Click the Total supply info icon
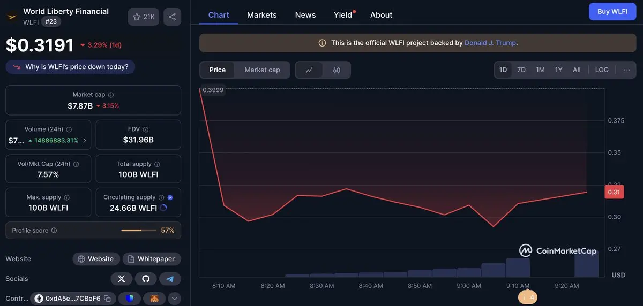 click(x=158, y=164)
